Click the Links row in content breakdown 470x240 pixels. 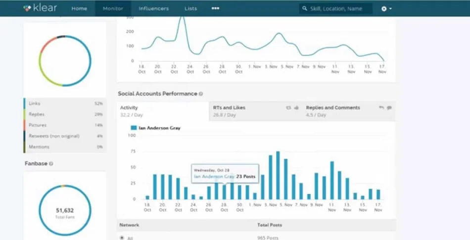pos(64,103)
